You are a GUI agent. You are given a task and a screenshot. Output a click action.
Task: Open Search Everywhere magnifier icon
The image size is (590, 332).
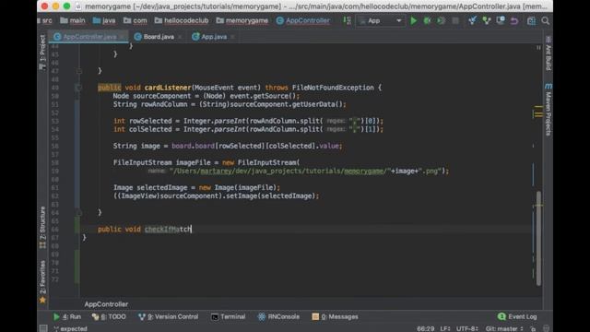click(545, 20)
